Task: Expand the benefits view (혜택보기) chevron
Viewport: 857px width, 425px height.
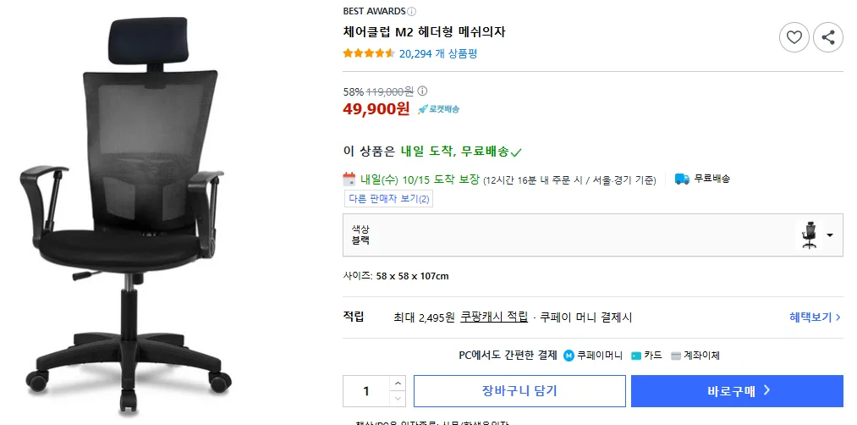Action: coord(838,317)
